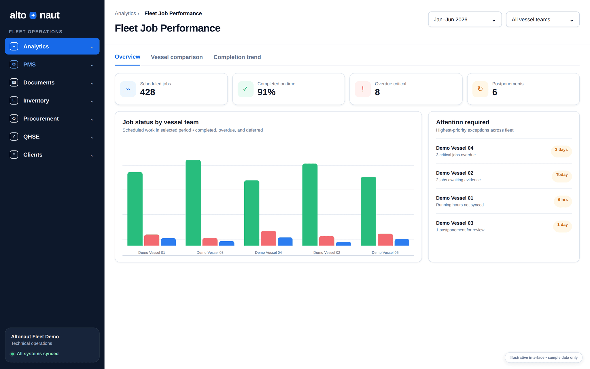Click the Demo Vessel 05 axis label
590x369 pixels.
385,253
